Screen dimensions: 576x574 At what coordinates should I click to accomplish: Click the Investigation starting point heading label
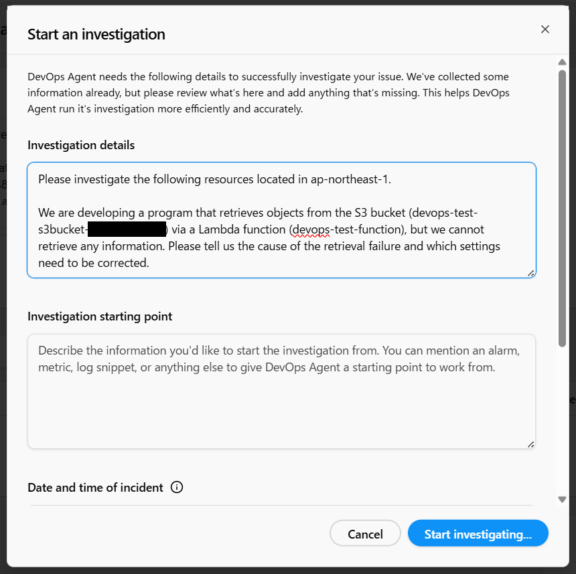point(100,316)
